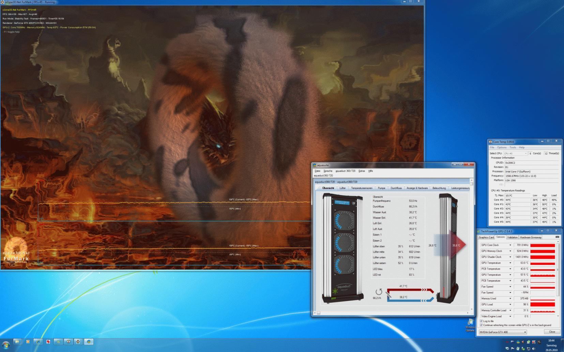Viewport: 564px width, 352px height.
Task: Switch to aquasuite via its taskbar button
Action: tap(89, 341)
